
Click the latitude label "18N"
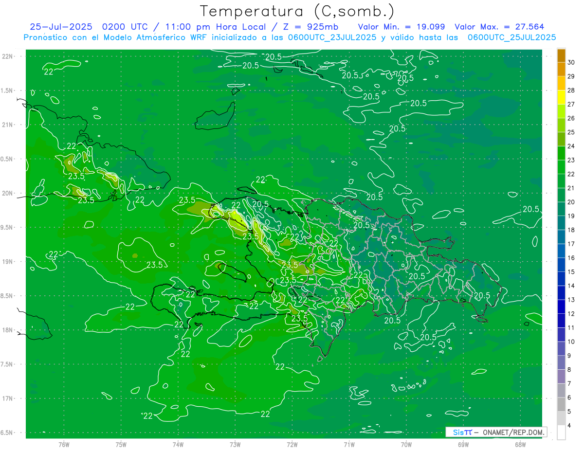coord(8,330)
